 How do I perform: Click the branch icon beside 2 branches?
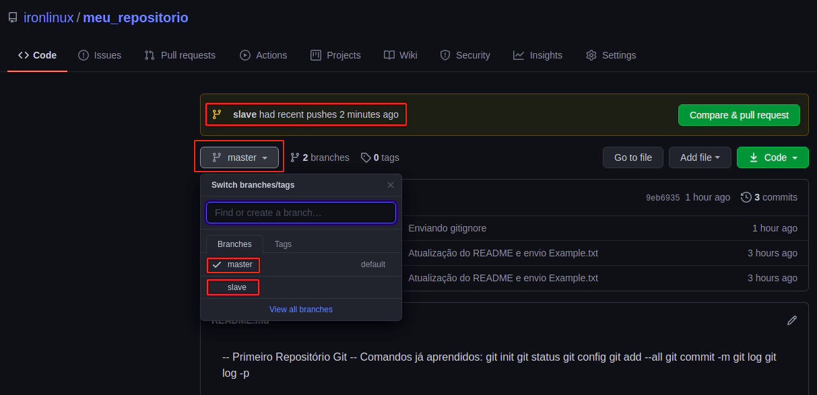point(295,157)
